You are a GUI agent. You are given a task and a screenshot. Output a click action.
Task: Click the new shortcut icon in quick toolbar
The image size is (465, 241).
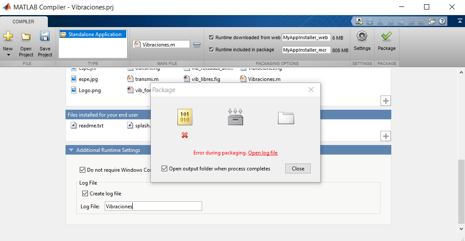(359, 22)
